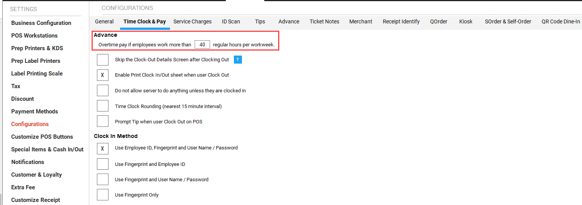This screenshot has height=205, width=582.
Task: Select the Kiosk tab
Action: [x=466, y=21]
